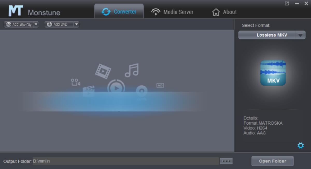The height and width of the screenshot is (169, 311).
Task: Click the HD badge icon
Action: (x=160, y=85)
